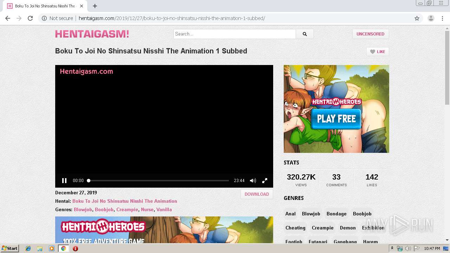Click the search magnifier button
Image resolution: width=450 pixels, height=253 pixels.
(x=305, y=34)
